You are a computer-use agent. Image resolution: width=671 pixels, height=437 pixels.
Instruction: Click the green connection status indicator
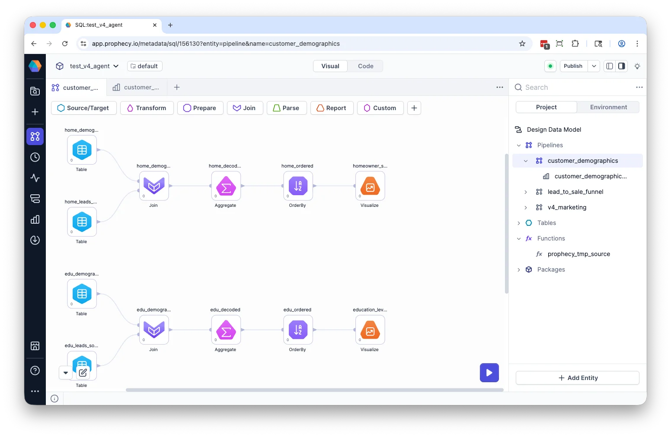tap(550, 66)
